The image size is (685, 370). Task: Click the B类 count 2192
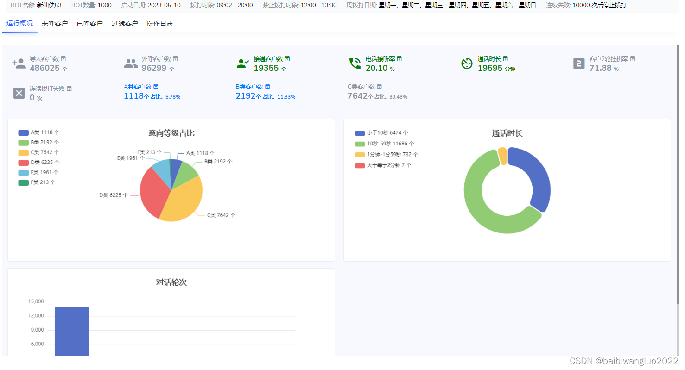point(246,96)
